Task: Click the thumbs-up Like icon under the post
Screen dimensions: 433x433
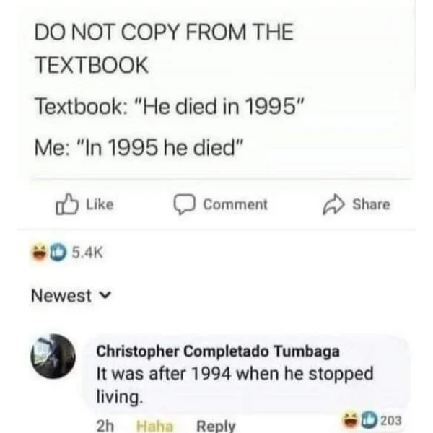Action: point(67,204)
